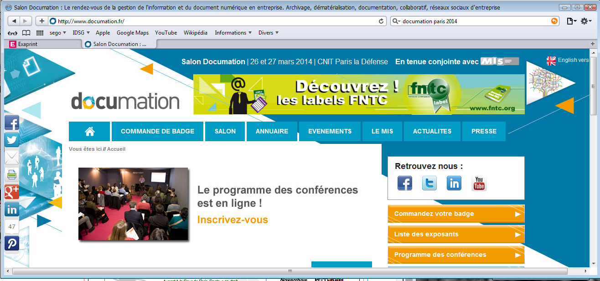Share on Google+ from left sidebar

pos(11,192)
